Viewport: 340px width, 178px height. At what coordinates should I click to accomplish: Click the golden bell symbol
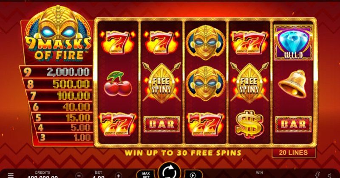coord(292,83)
